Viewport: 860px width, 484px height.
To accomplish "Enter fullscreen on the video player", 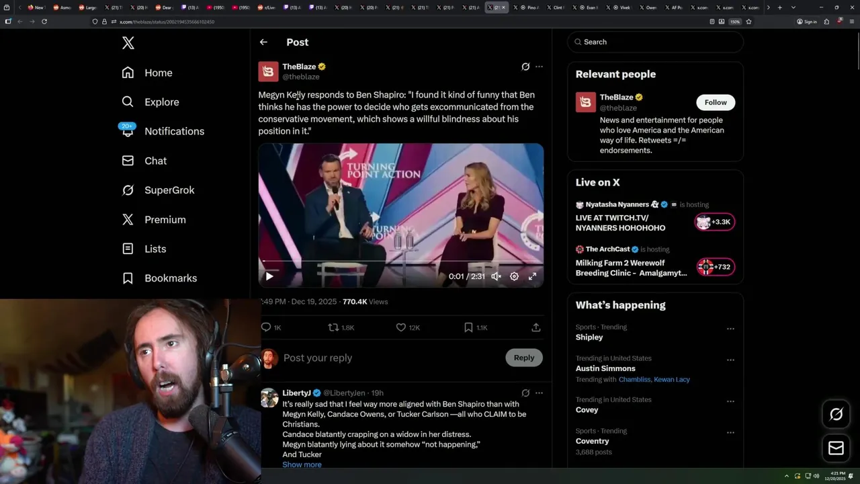I will coord(532,276).
